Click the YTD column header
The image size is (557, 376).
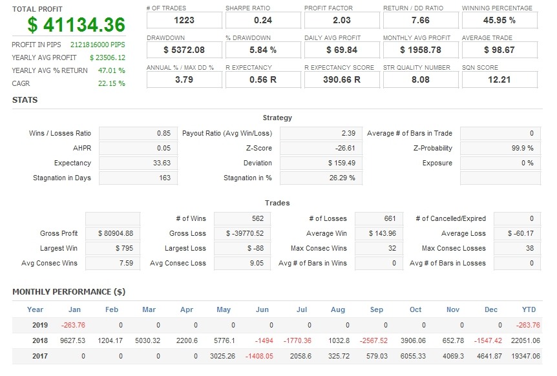pyautogui.click(x=529, y=309)
